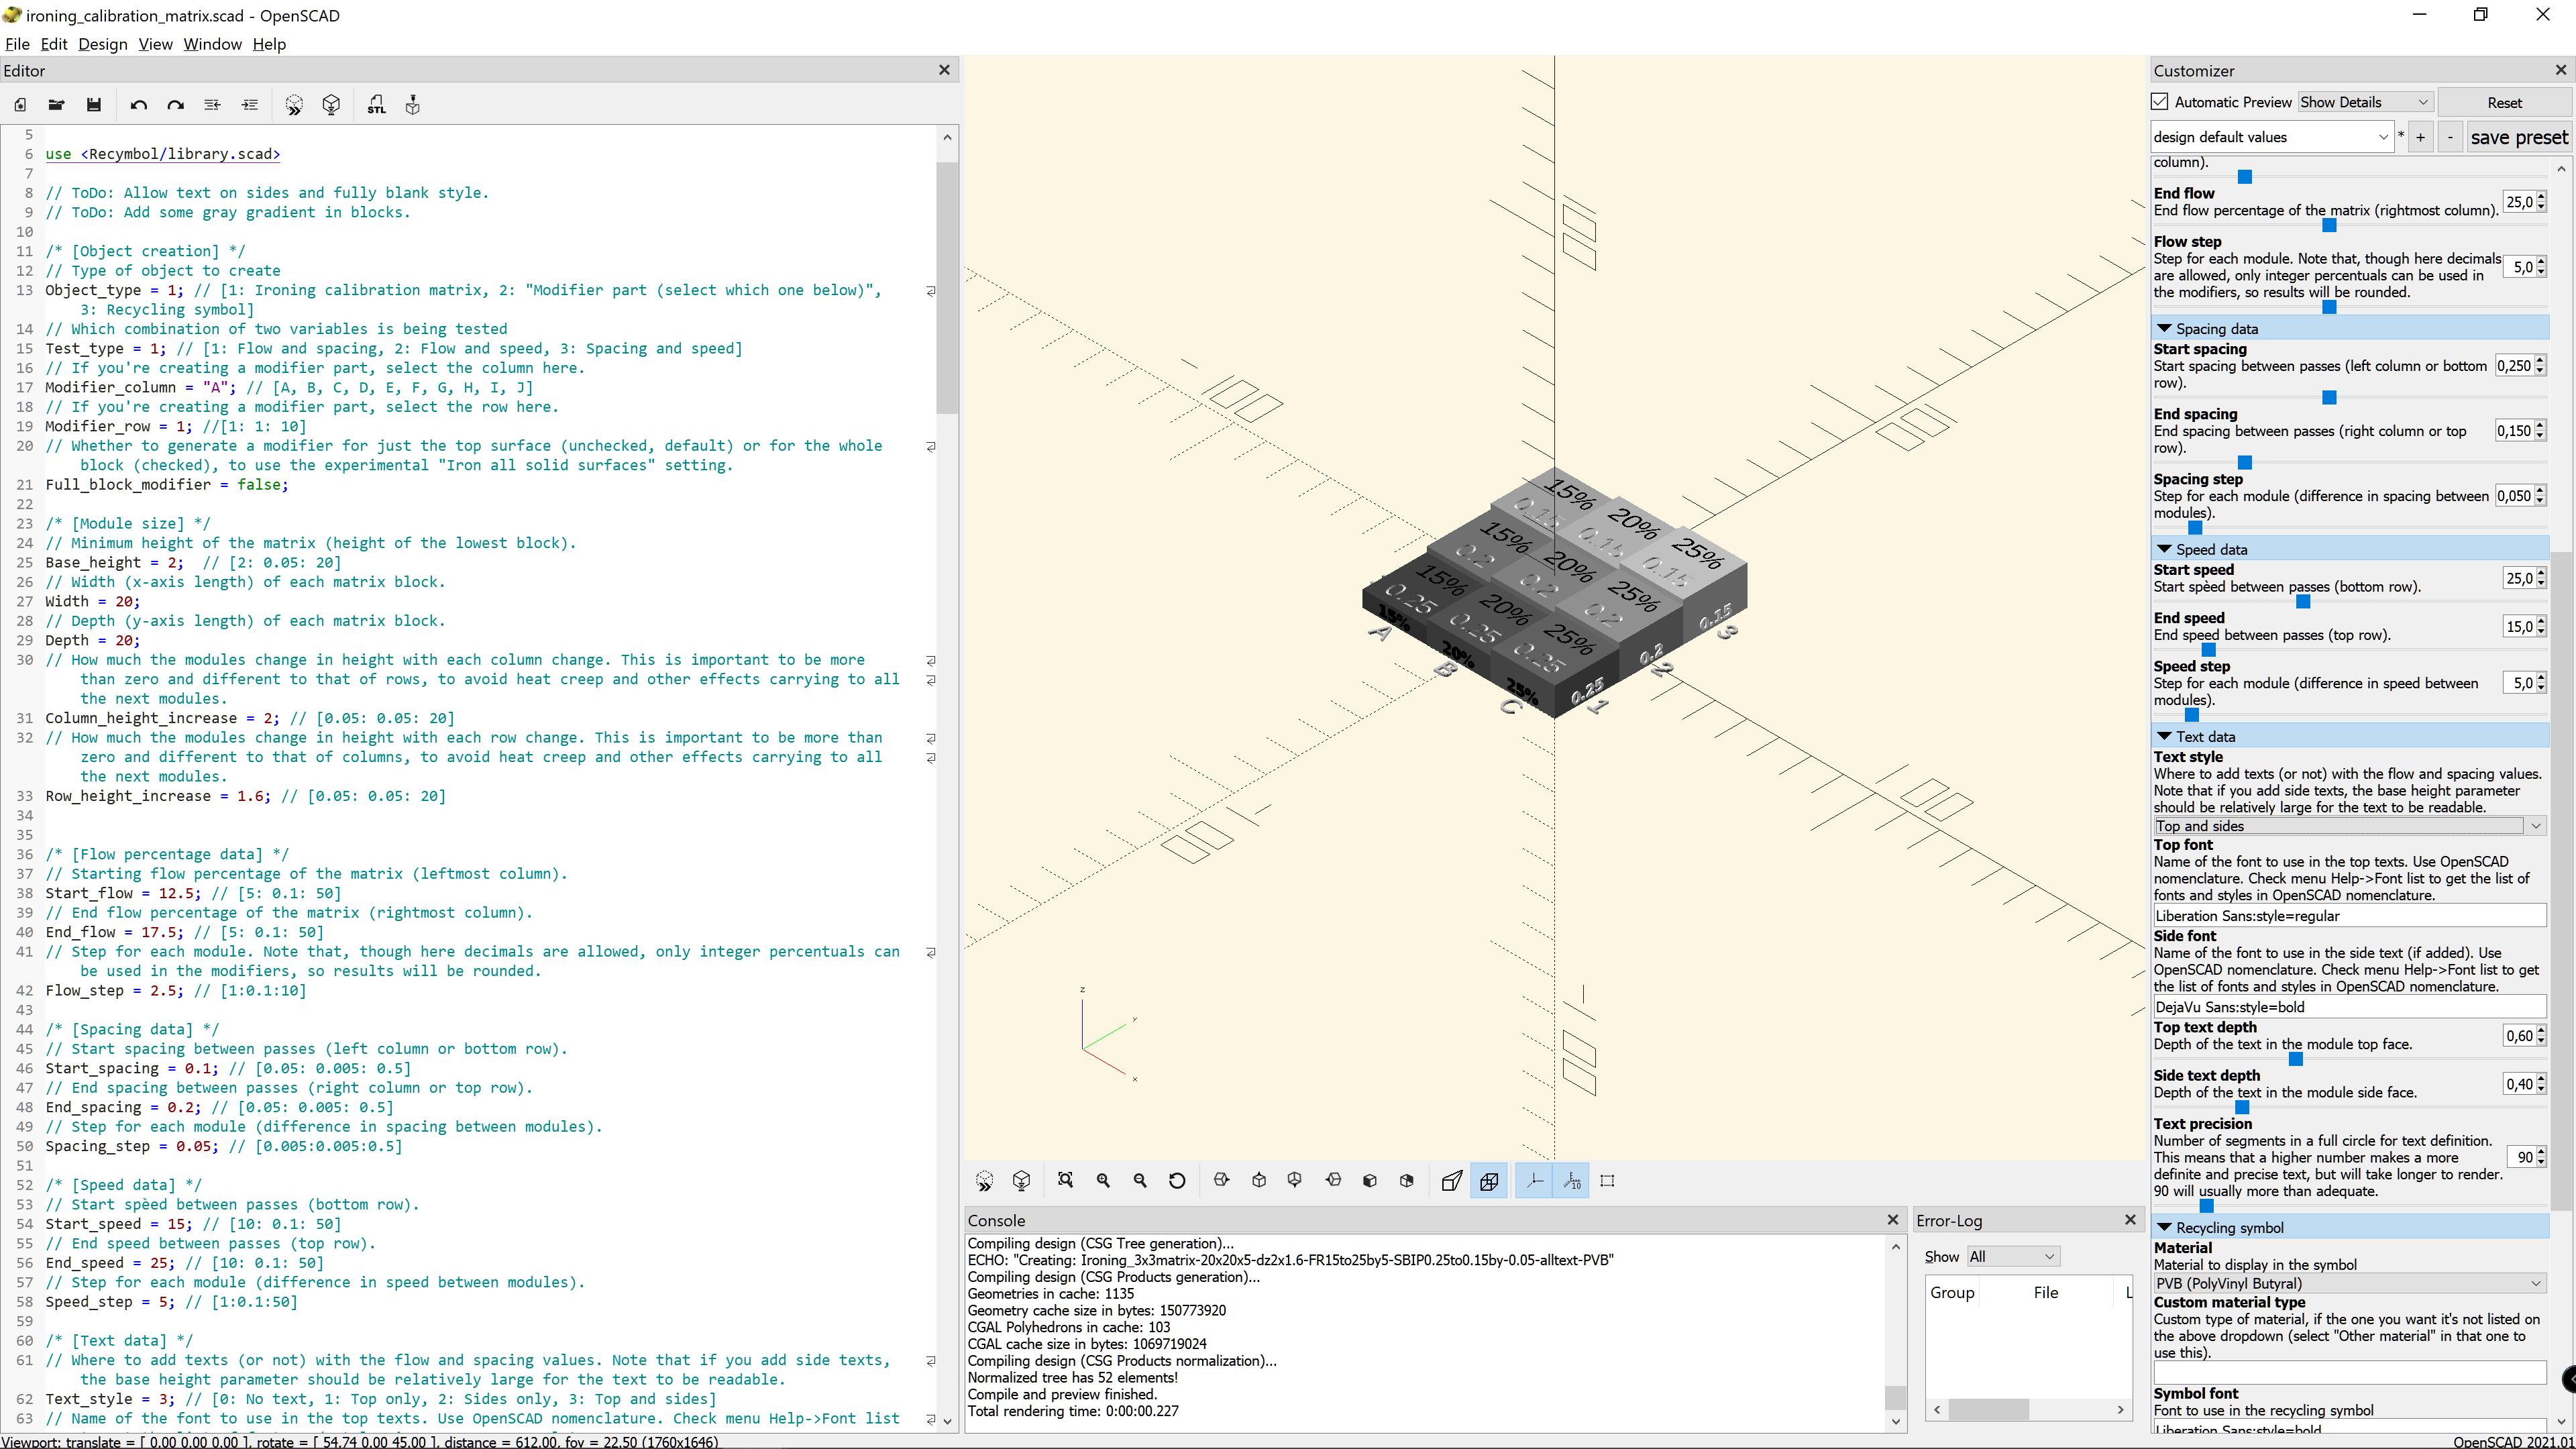Open the View menu

point(155,44)
